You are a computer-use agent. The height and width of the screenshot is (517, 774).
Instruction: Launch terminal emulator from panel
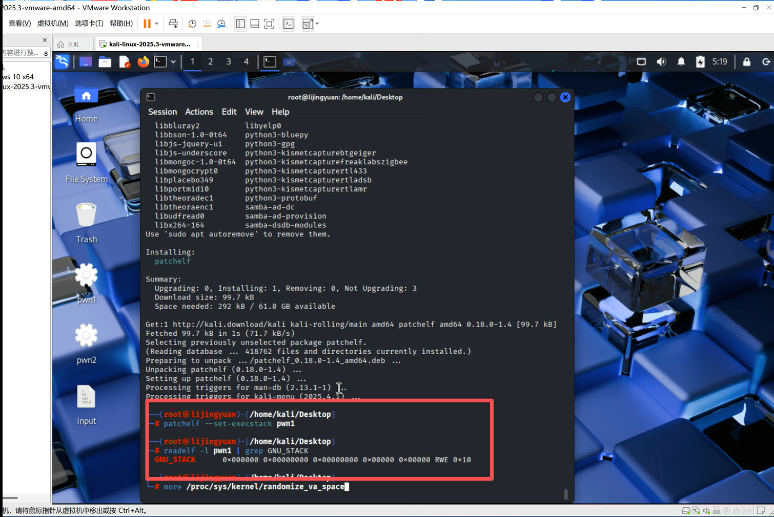click(161, 61)
